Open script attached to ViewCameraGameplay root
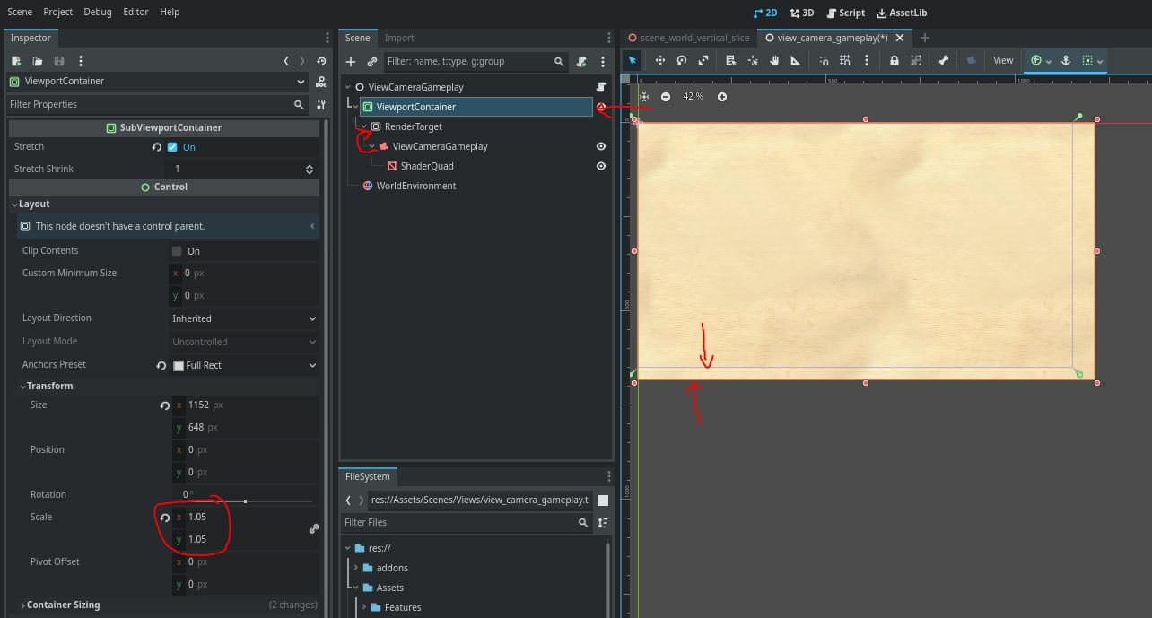This screenshot has height=618, width=1152. click(601, 87)
